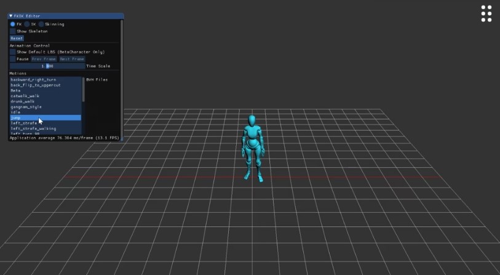The width and height of the screenshot is (500, 275).
Task: Select the gangnam_style motion
Action: pos(26,107)
